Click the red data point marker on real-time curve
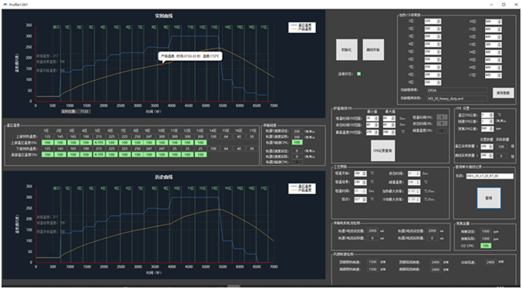The image size is (522, 289). coord(163,65)
